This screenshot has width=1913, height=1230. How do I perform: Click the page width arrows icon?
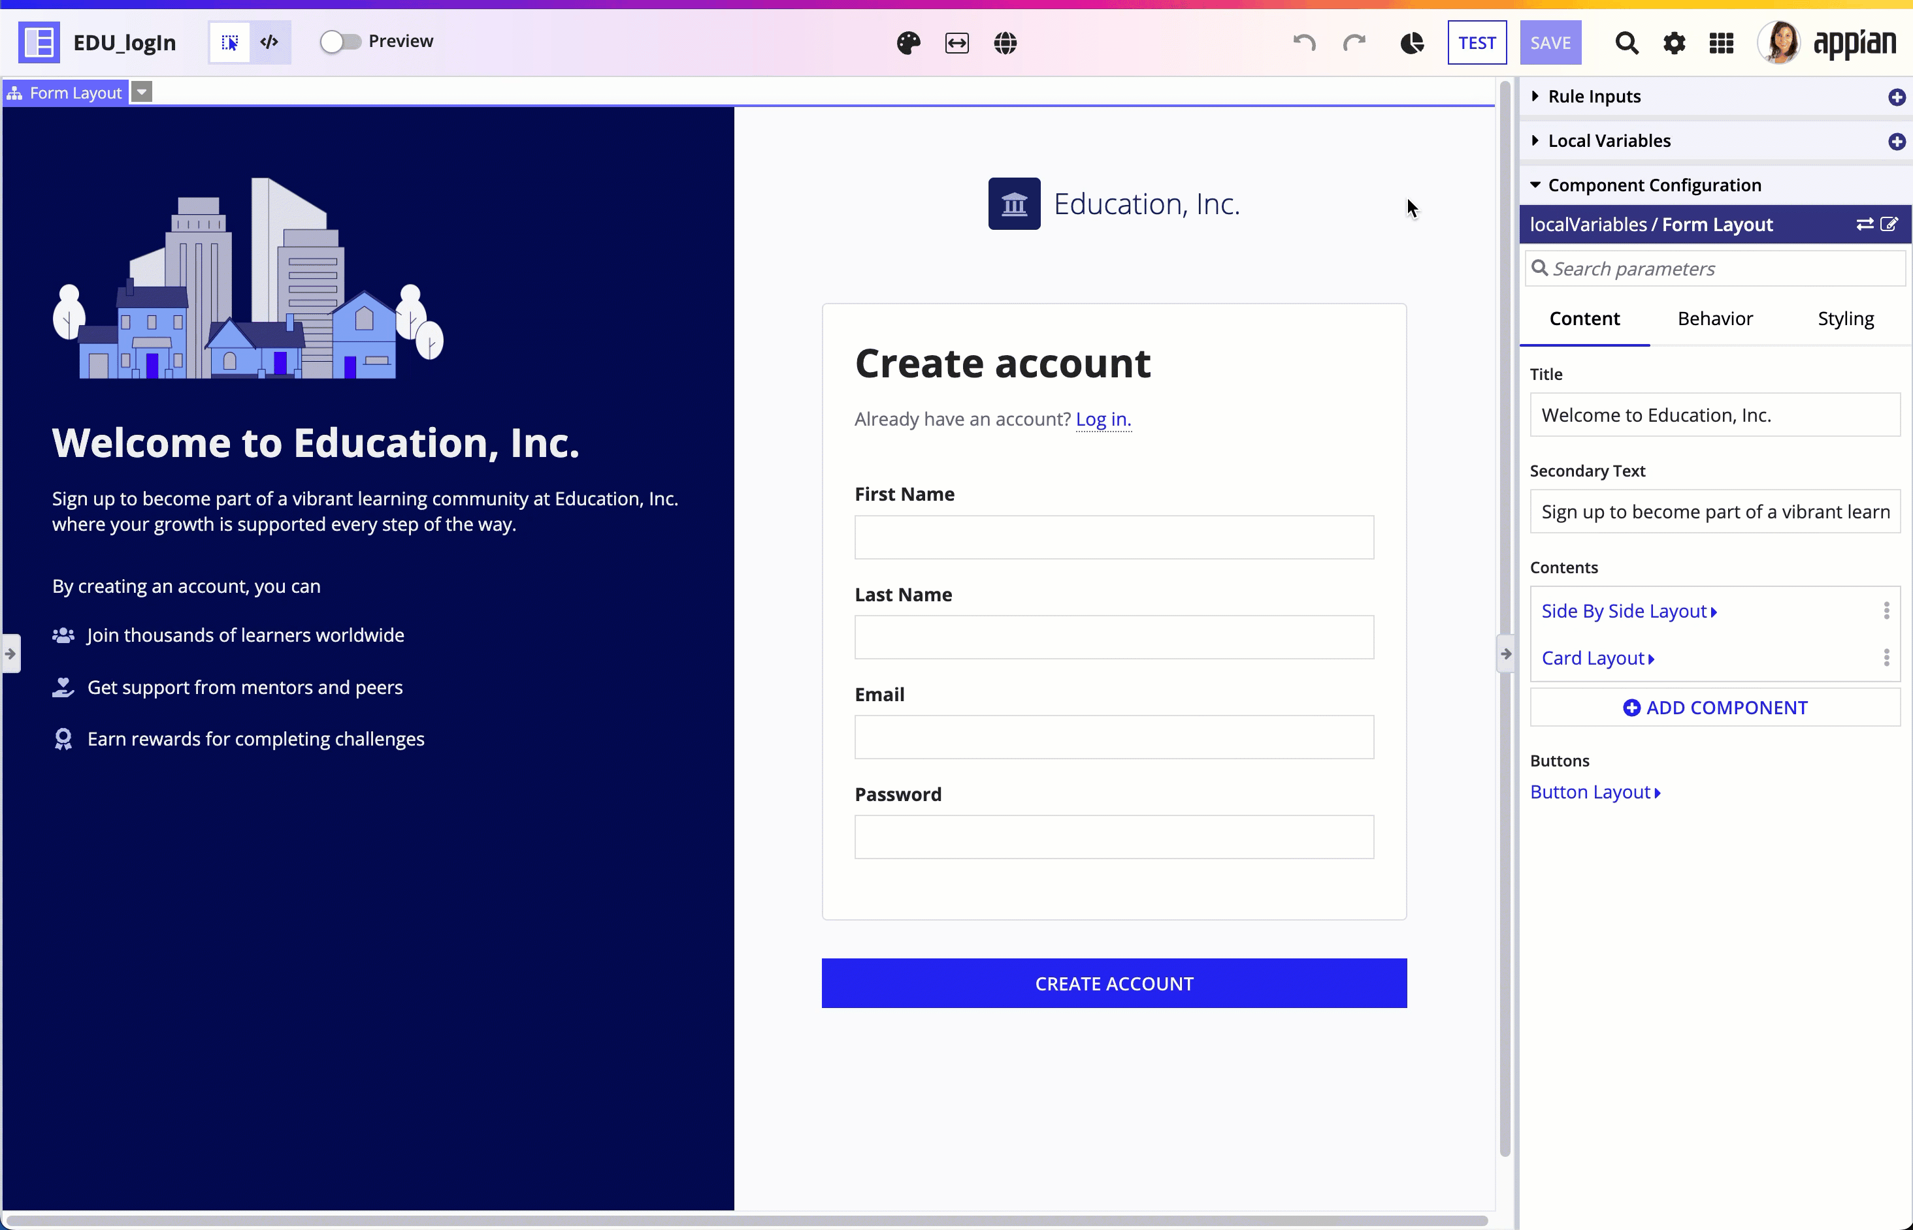[x=956, y=43]
